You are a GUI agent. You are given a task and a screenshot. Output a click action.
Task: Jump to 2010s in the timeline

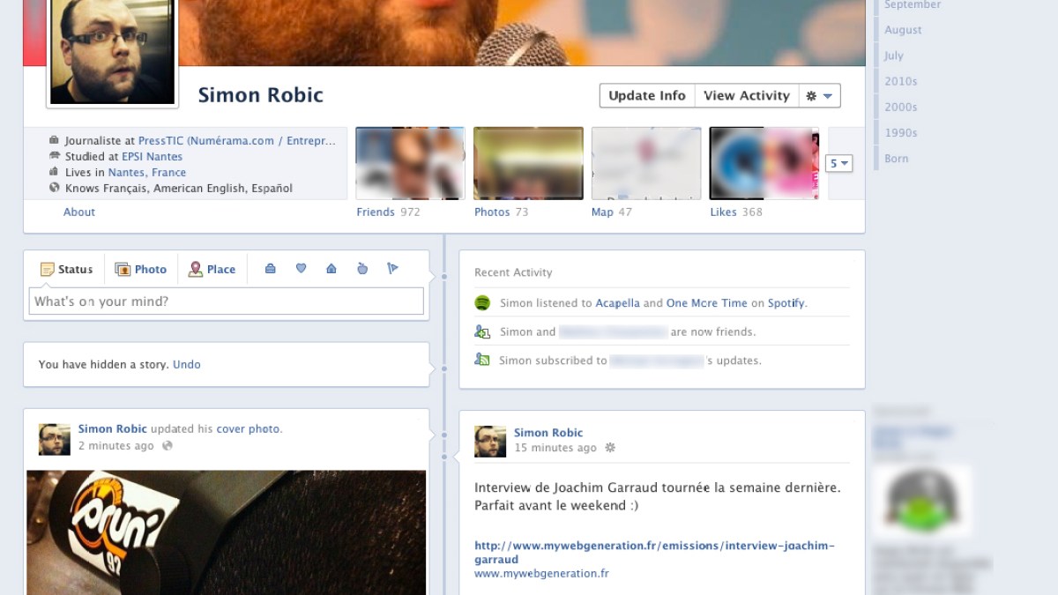[x=901, y=81]
